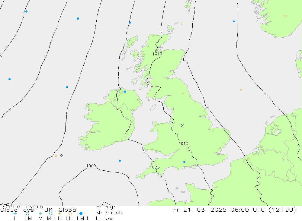Click the orange plus H cloud legend symbol
This screenshot has height=221, width=302.
tap(59, 213)
